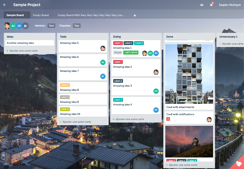Open the notifications bell icon
The image size is (244, 169).
(211, 5)
